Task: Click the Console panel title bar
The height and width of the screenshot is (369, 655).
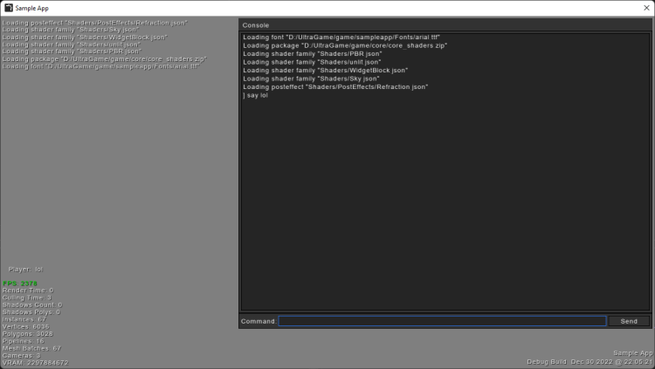Action: tap(445, 25)
